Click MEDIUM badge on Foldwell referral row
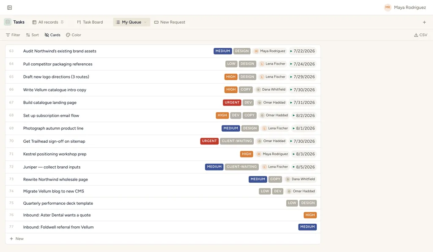433x252 pixels. [x=307, y=227]
